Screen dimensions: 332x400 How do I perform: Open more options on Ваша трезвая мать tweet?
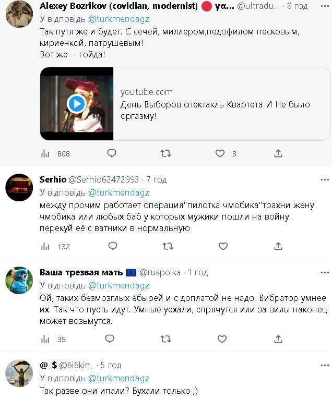point(325,272)
